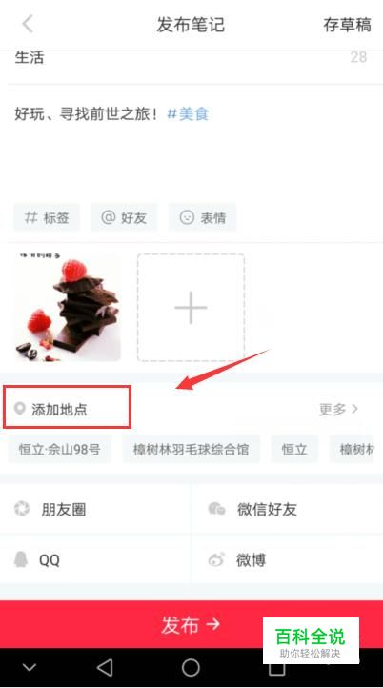Collapse keyboard with navigation bar chevron

pyautogui.click(x=30, y=668)
